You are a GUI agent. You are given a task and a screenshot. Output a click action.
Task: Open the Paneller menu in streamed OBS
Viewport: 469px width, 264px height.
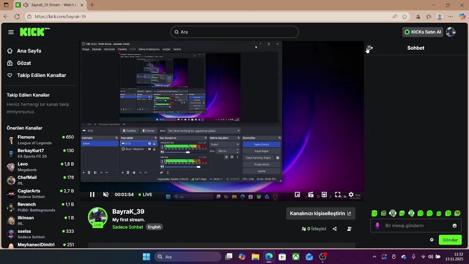coord(122,49)
